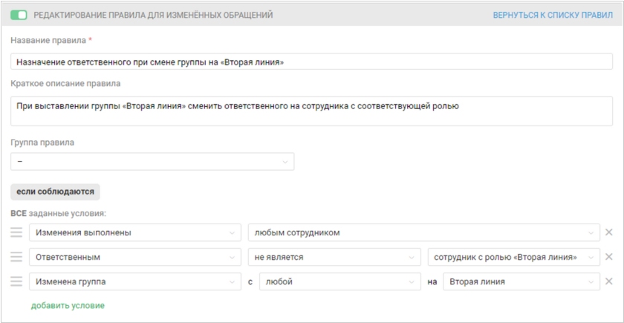Select source group in «любой» dropdown
624x323 pixels.
(339, 281)
